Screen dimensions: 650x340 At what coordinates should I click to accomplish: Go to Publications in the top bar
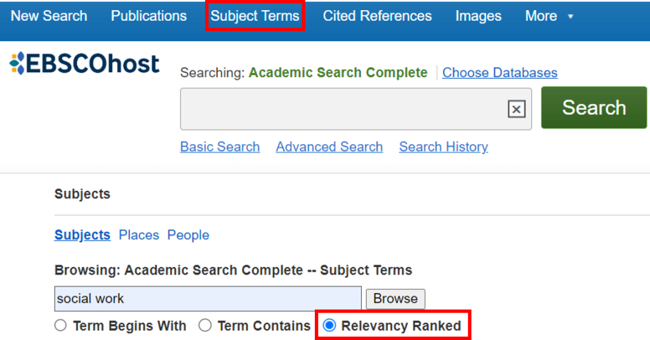tap(149, 16)
